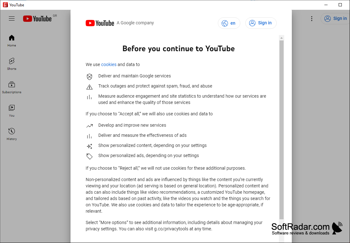Viewport: 350px width, 243px height.
Task: Click the A Google company text
Action: point(135,23)
